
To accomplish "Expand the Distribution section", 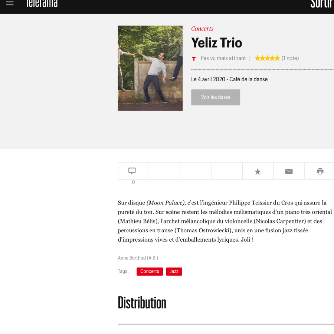I will (142, 303).
